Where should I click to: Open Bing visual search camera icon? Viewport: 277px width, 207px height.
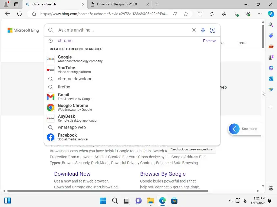(213, 30)
